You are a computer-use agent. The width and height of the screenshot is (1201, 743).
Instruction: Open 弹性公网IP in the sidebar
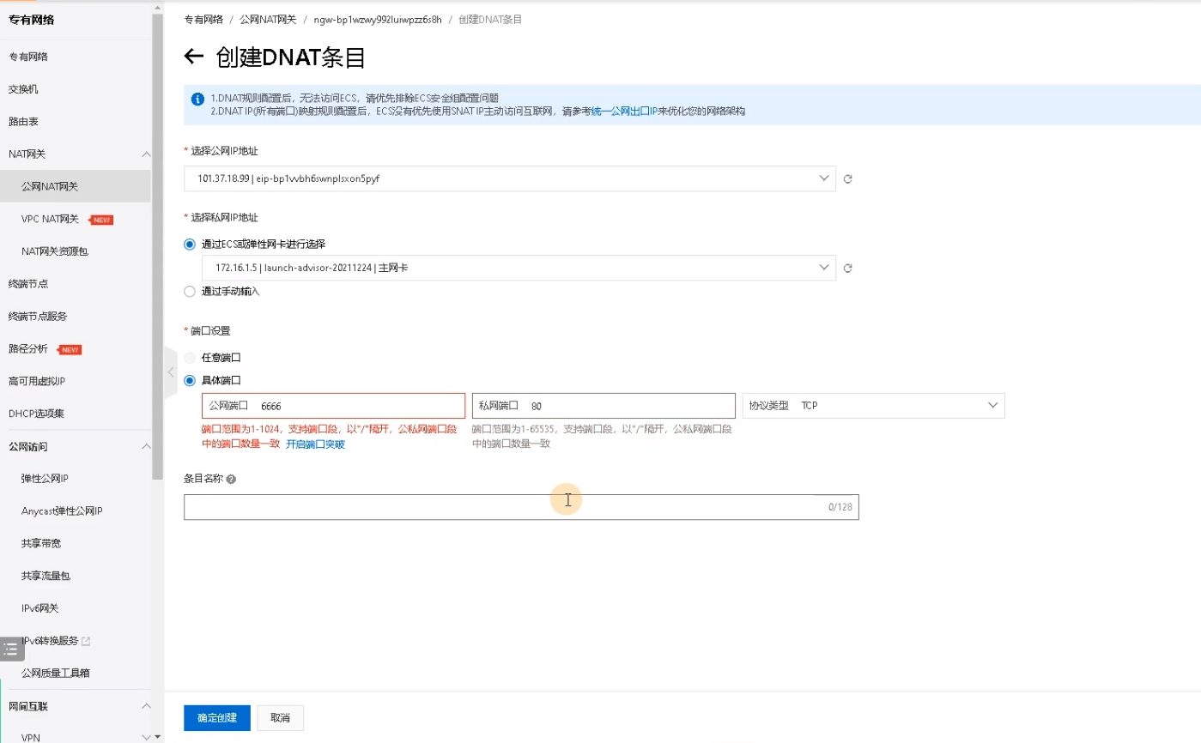(x=45, y=479)
